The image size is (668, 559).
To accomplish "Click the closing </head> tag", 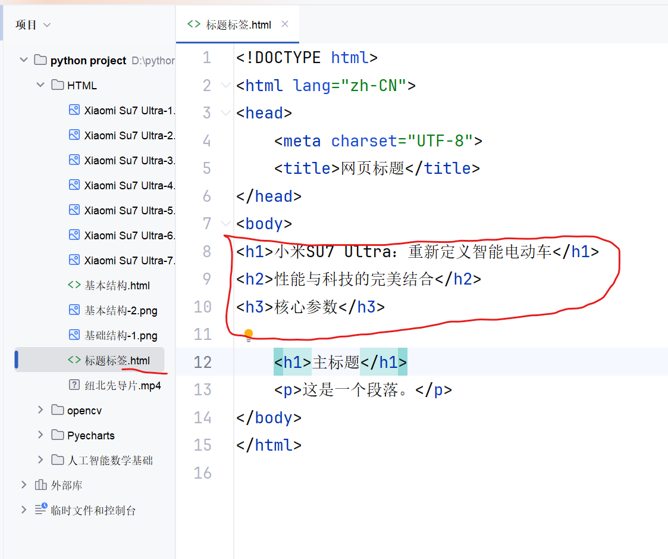I will 269,196.
